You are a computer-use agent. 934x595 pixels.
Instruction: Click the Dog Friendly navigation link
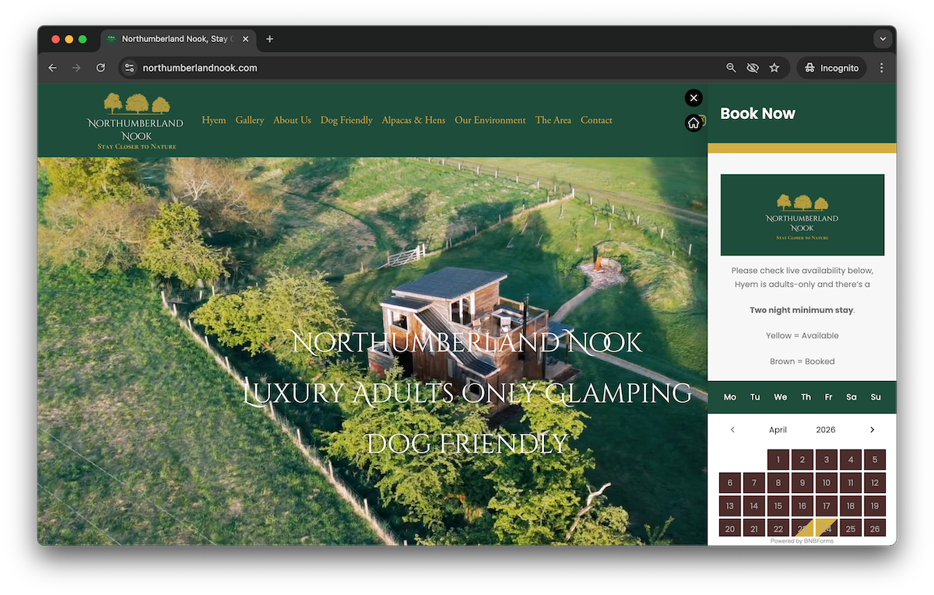[346, 121]
